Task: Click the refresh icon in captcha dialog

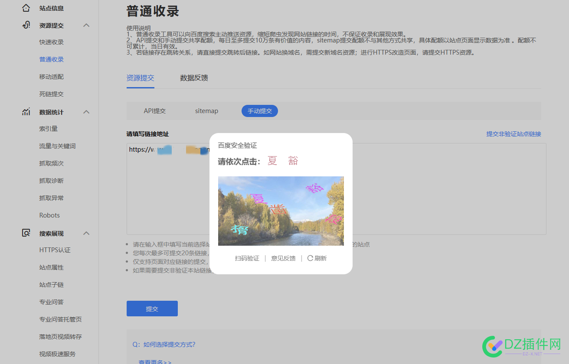Action: point(310,258)
